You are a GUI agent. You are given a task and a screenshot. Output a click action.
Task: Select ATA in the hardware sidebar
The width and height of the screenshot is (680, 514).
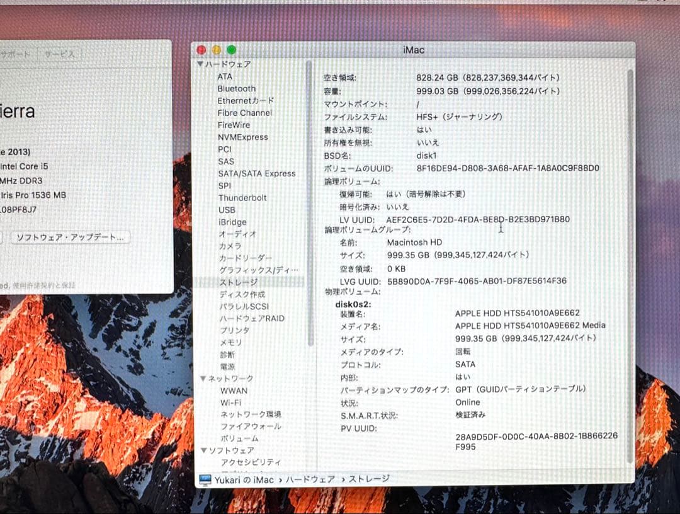point(224,76)
